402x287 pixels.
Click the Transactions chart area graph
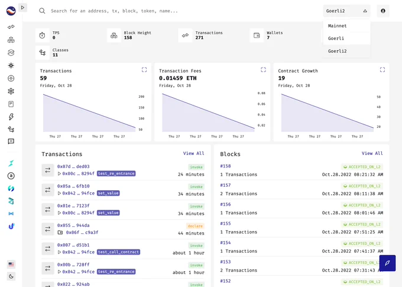click(89, 113)
